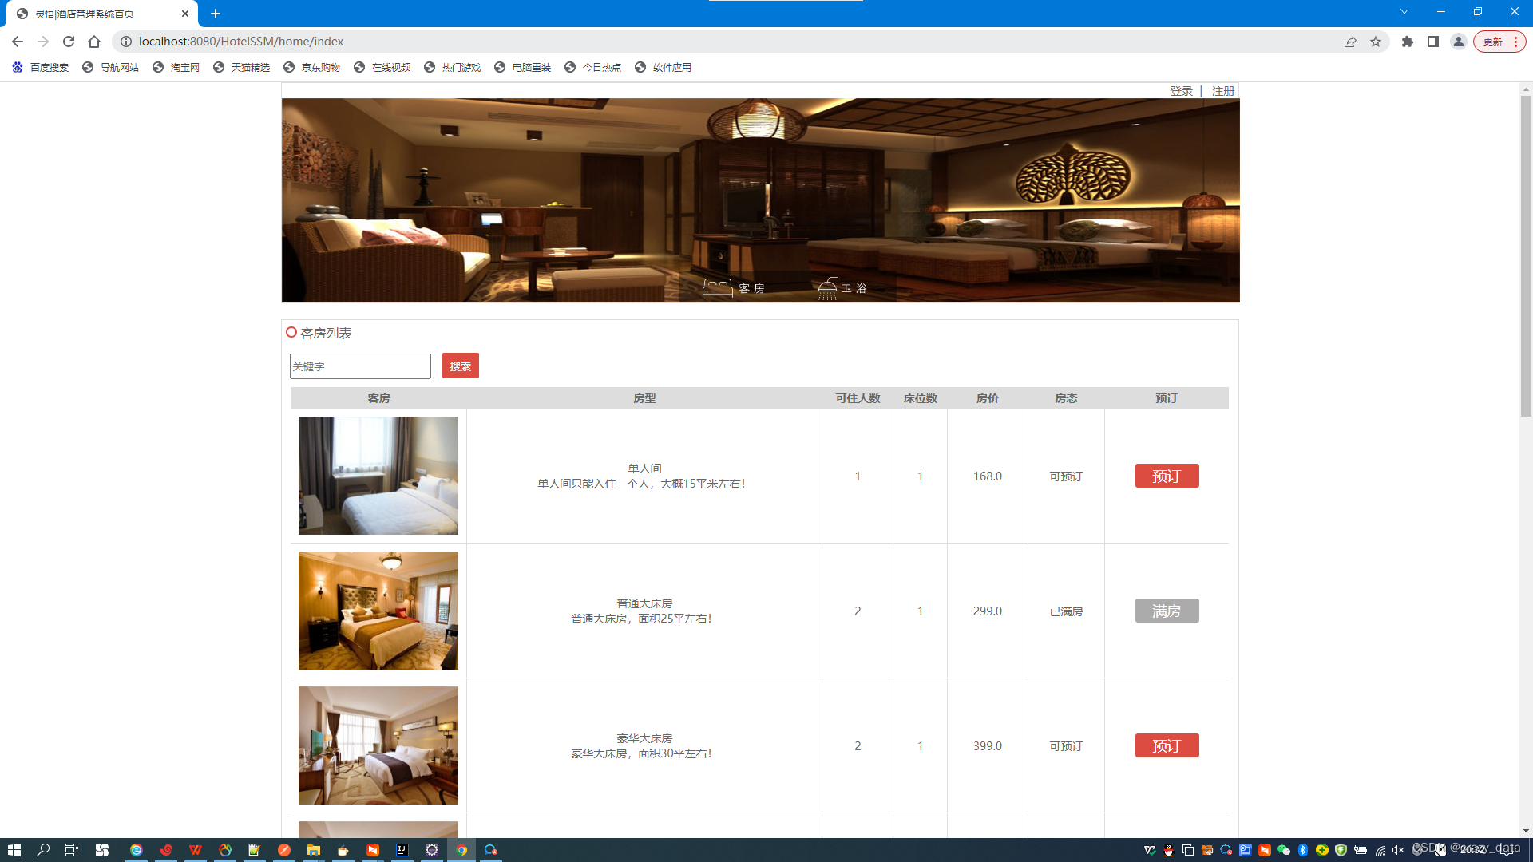Open Task View on the taskbar
The width and height of the screenshot is (1533, 862).
[x=72, y=850]
